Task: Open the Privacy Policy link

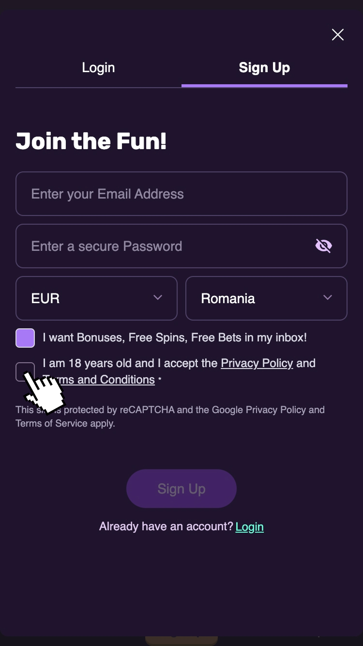Action: tap(257, 363)
